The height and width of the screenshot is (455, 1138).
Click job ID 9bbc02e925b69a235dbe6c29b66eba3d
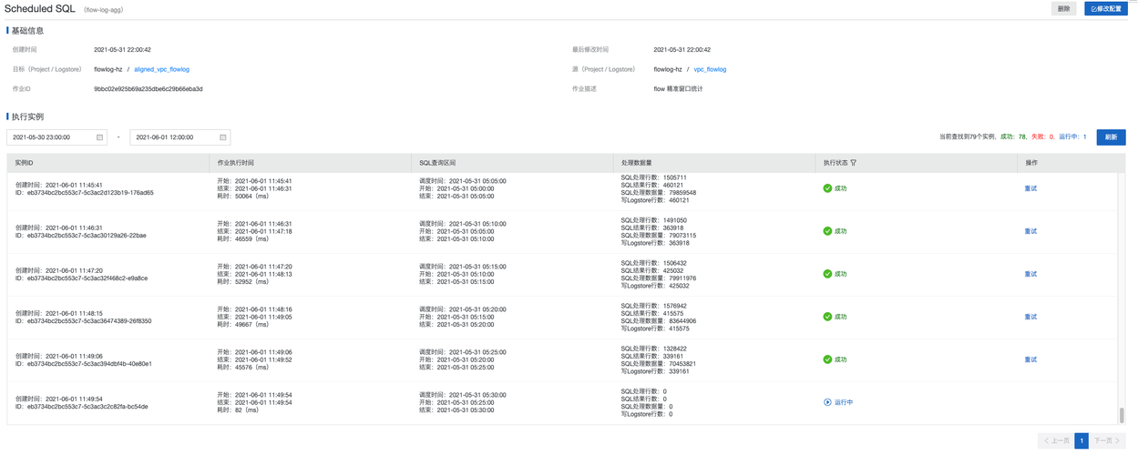(149, 89)
